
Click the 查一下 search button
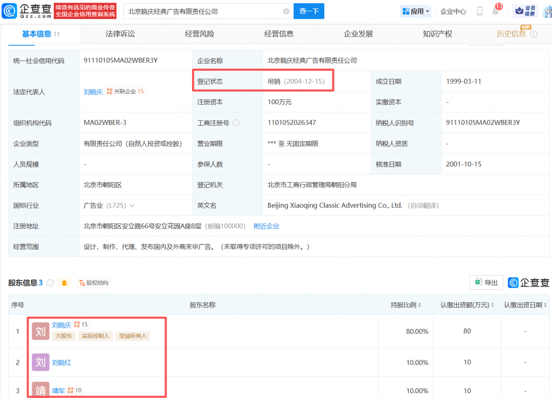pos(308,11)
